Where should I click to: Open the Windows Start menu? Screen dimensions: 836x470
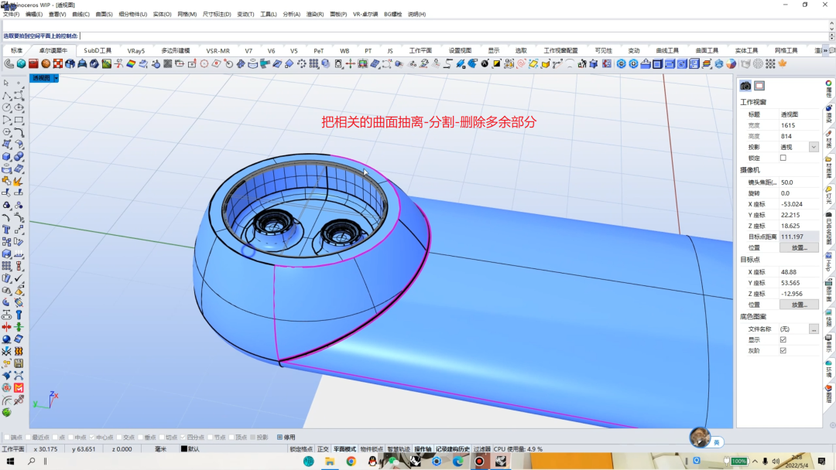click(10, 461)
